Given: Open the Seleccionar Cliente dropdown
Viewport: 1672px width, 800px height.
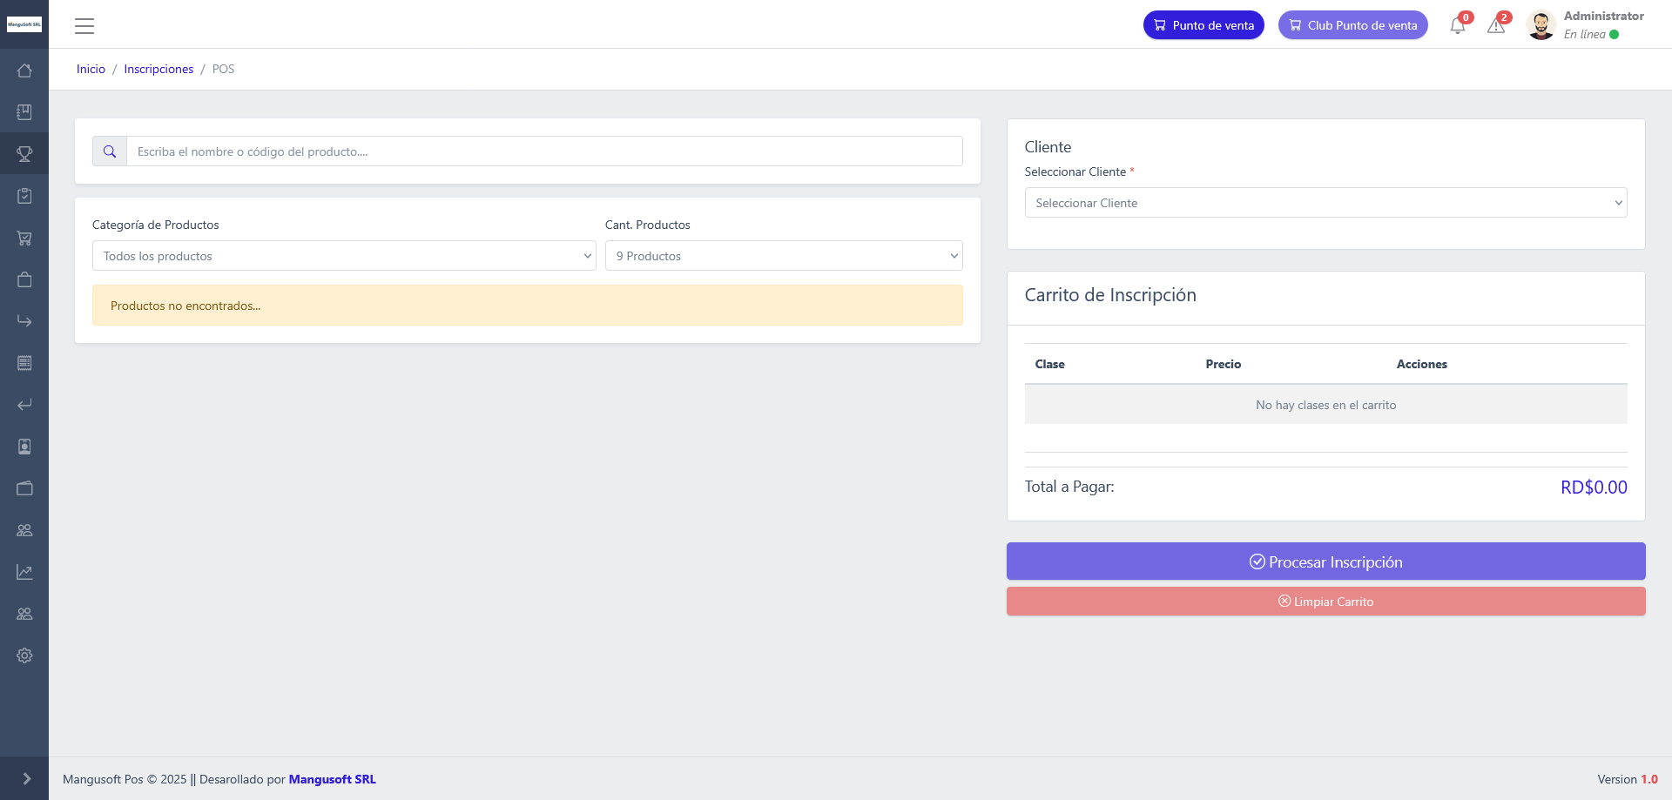Looking at the screenshot, I should tap(1325, 203).
